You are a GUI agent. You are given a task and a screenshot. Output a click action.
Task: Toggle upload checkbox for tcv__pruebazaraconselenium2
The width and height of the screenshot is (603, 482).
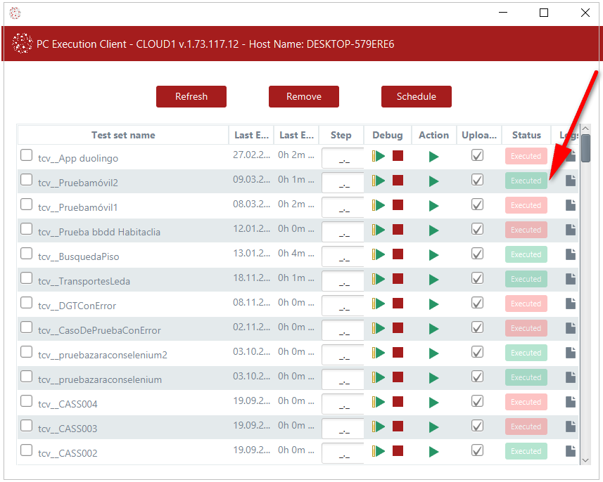(477, 353)
